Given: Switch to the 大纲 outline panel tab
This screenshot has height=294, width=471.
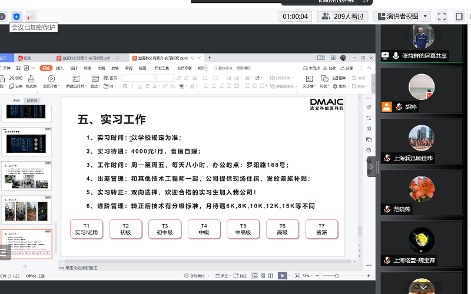Looking at the screenshot, I should click(x=16, y=101).
